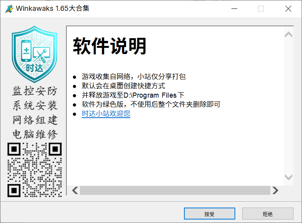Screen dimensions: 302x223
Task: Click the line 软件为绿色版,不使用后整个文件夹删除即可
Action: point(151,104)
